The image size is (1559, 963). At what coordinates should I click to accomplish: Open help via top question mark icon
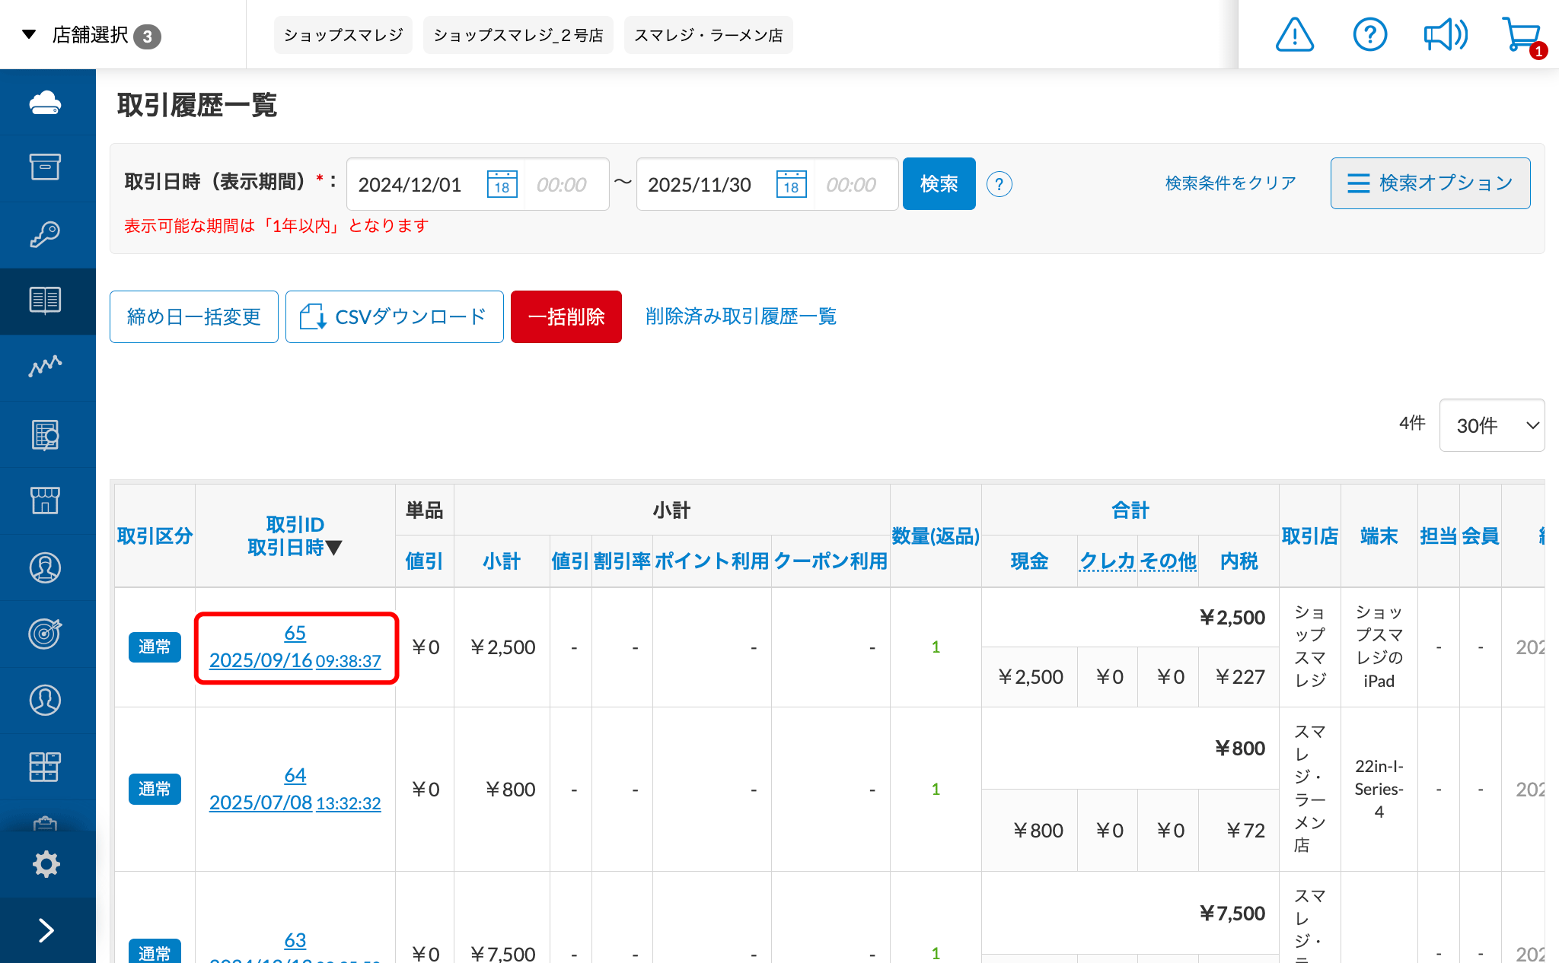click(x=1369, y=35)
